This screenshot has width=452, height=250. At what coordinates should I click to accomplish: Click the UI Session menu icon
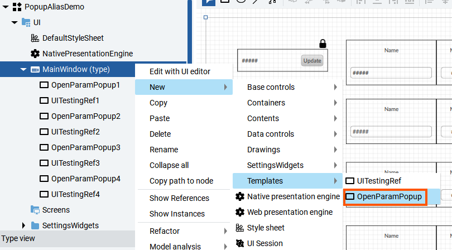click(240, 243)
